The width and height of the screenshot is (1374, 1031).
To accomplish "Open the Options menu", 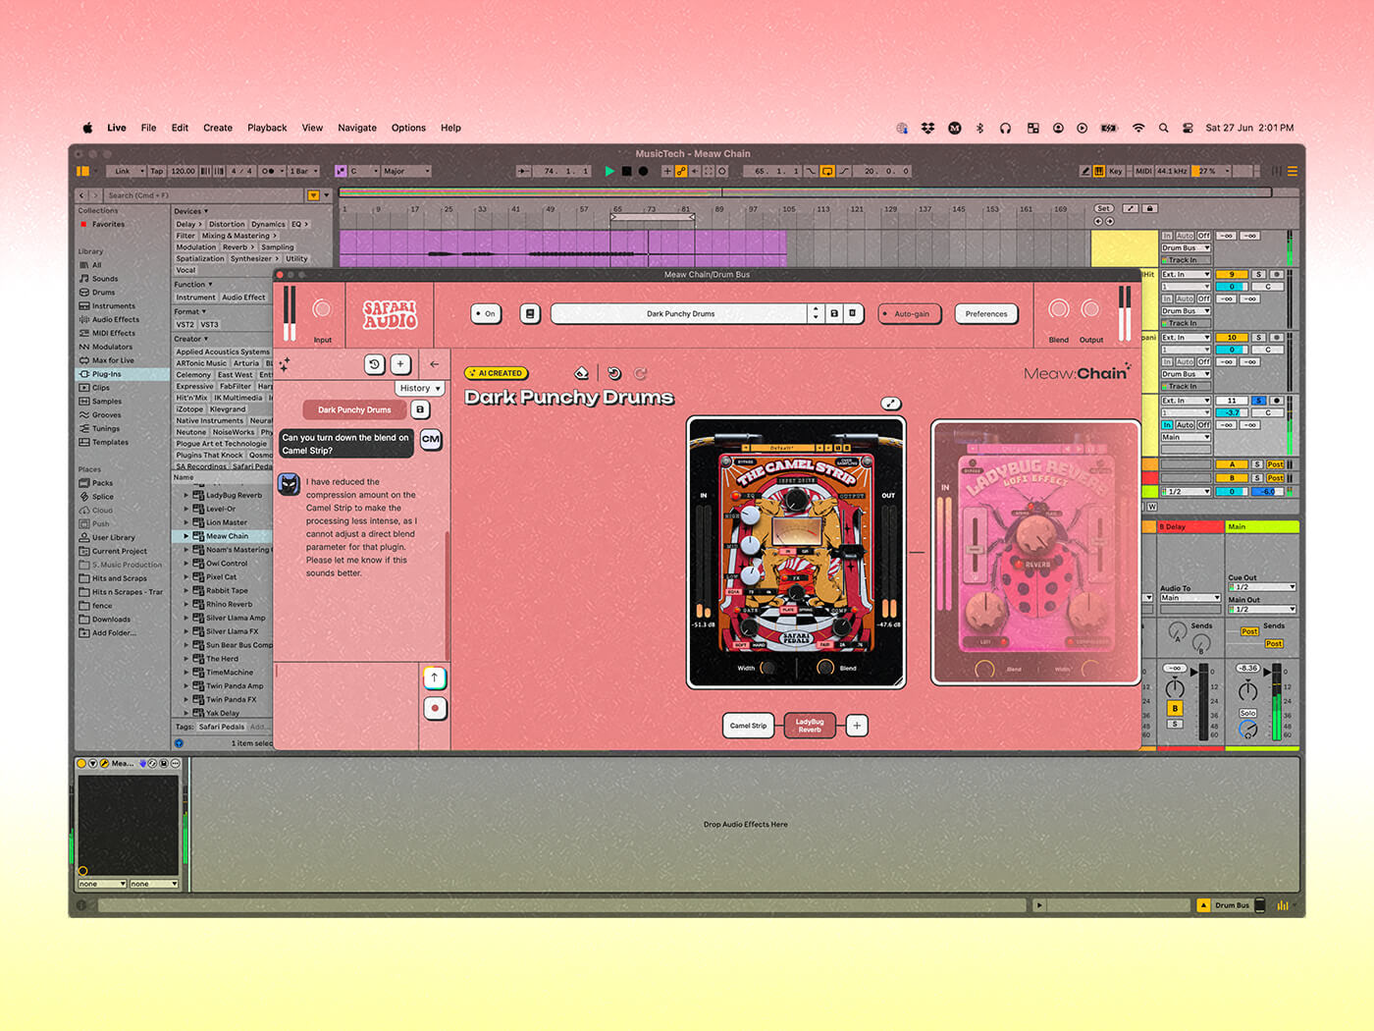I will [408, 128].
